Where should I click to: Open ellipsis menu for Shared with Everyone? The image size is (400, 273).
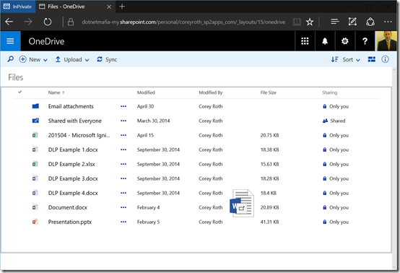point(123,121)
